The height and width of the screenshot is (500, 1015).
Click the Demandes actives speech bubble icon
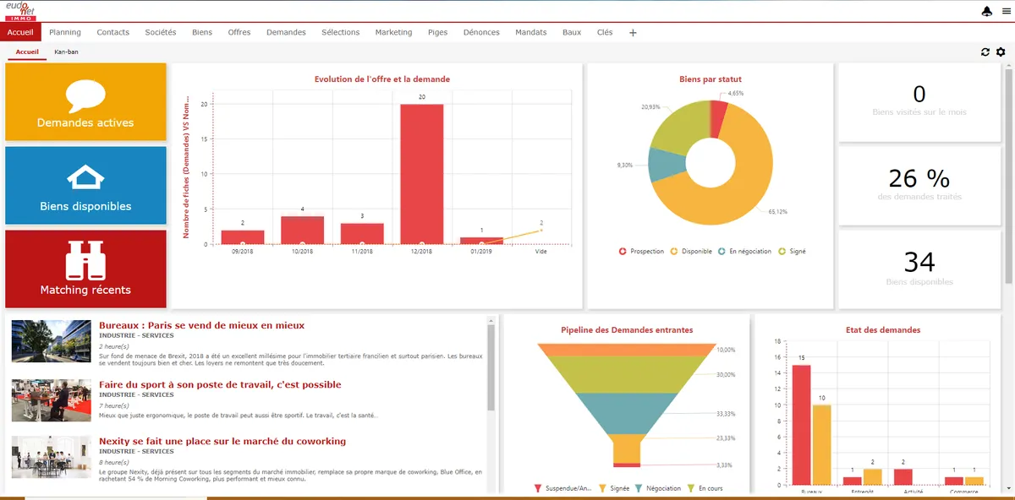[85, 95]
